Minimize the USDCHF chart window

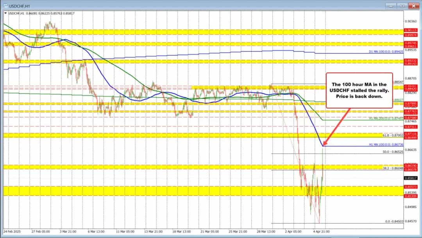coord(391,6)
